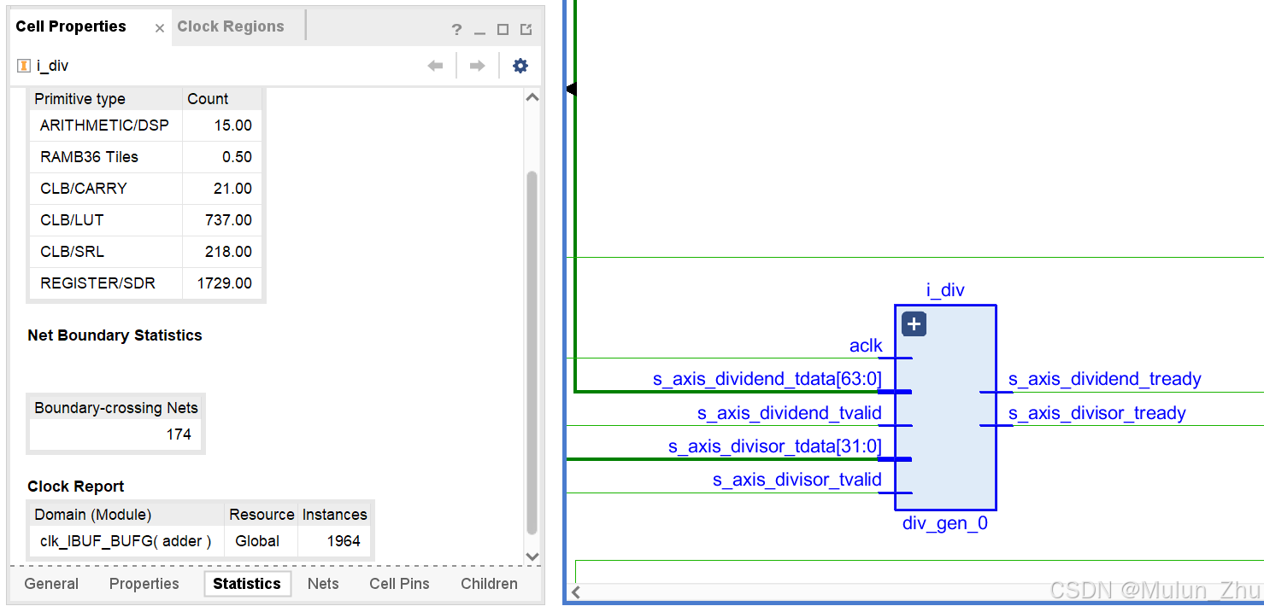
Task: Click the scroll-up arrow of the properties panel
Action: click(x=532, y=96)
